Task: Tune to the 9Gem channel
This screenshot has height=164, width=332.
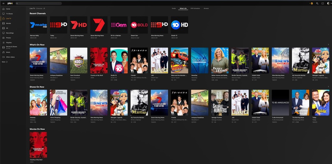Action: click(x=119, y=25)
